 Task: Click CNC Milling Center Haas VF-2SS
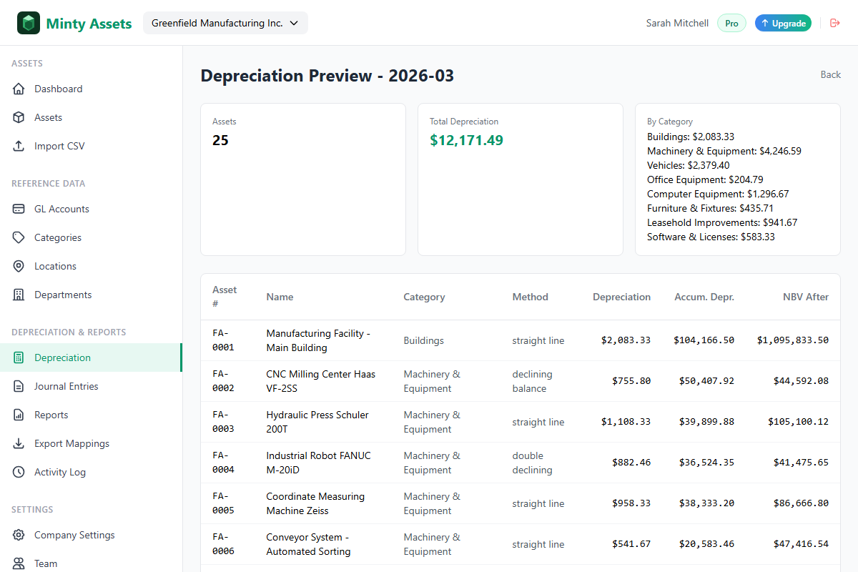[320, 381]
